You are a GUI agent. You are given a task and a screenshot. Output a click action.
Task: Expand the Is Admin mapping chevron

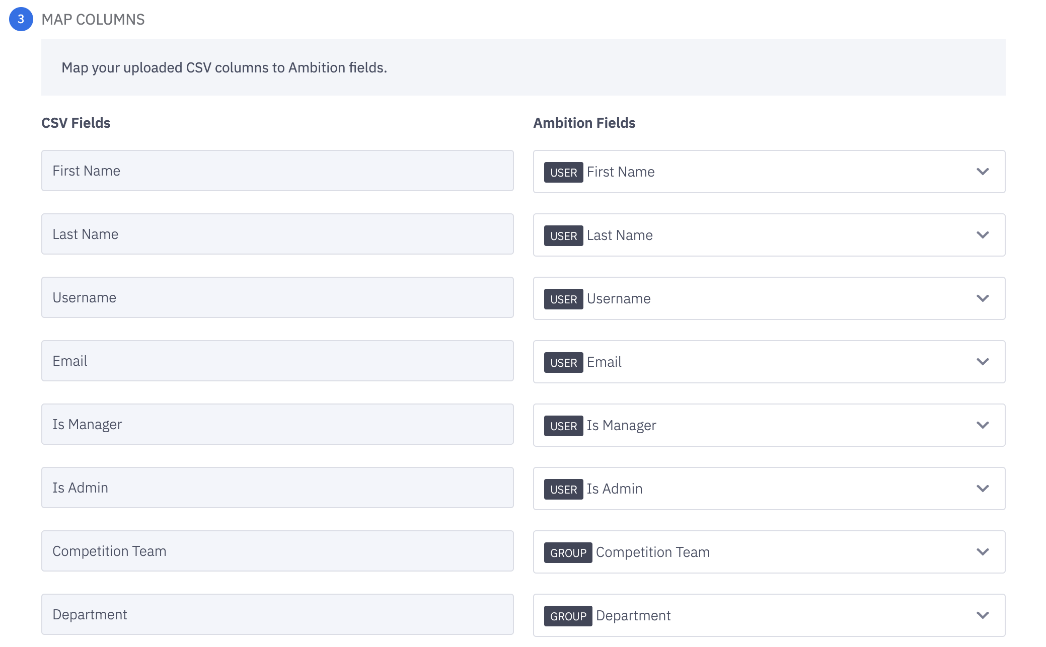coord(982,489)
